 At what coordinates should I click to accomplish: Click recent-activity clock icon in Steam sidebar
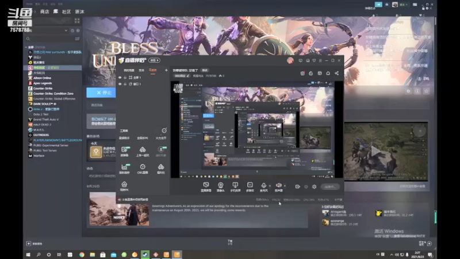(72, 31)
